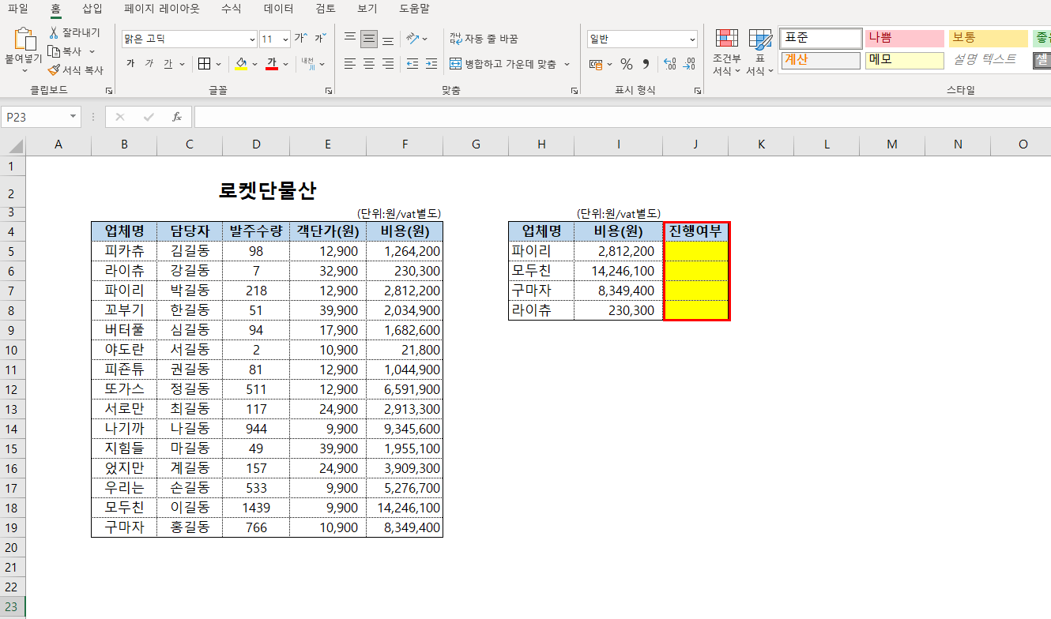Screen dimensions: 1051x619
Task: Expand font color dropdown arrow
Action: point(285,64)
